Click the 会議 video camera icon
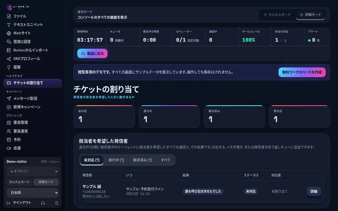Screen dimensions: 338x211 point(9,148)
